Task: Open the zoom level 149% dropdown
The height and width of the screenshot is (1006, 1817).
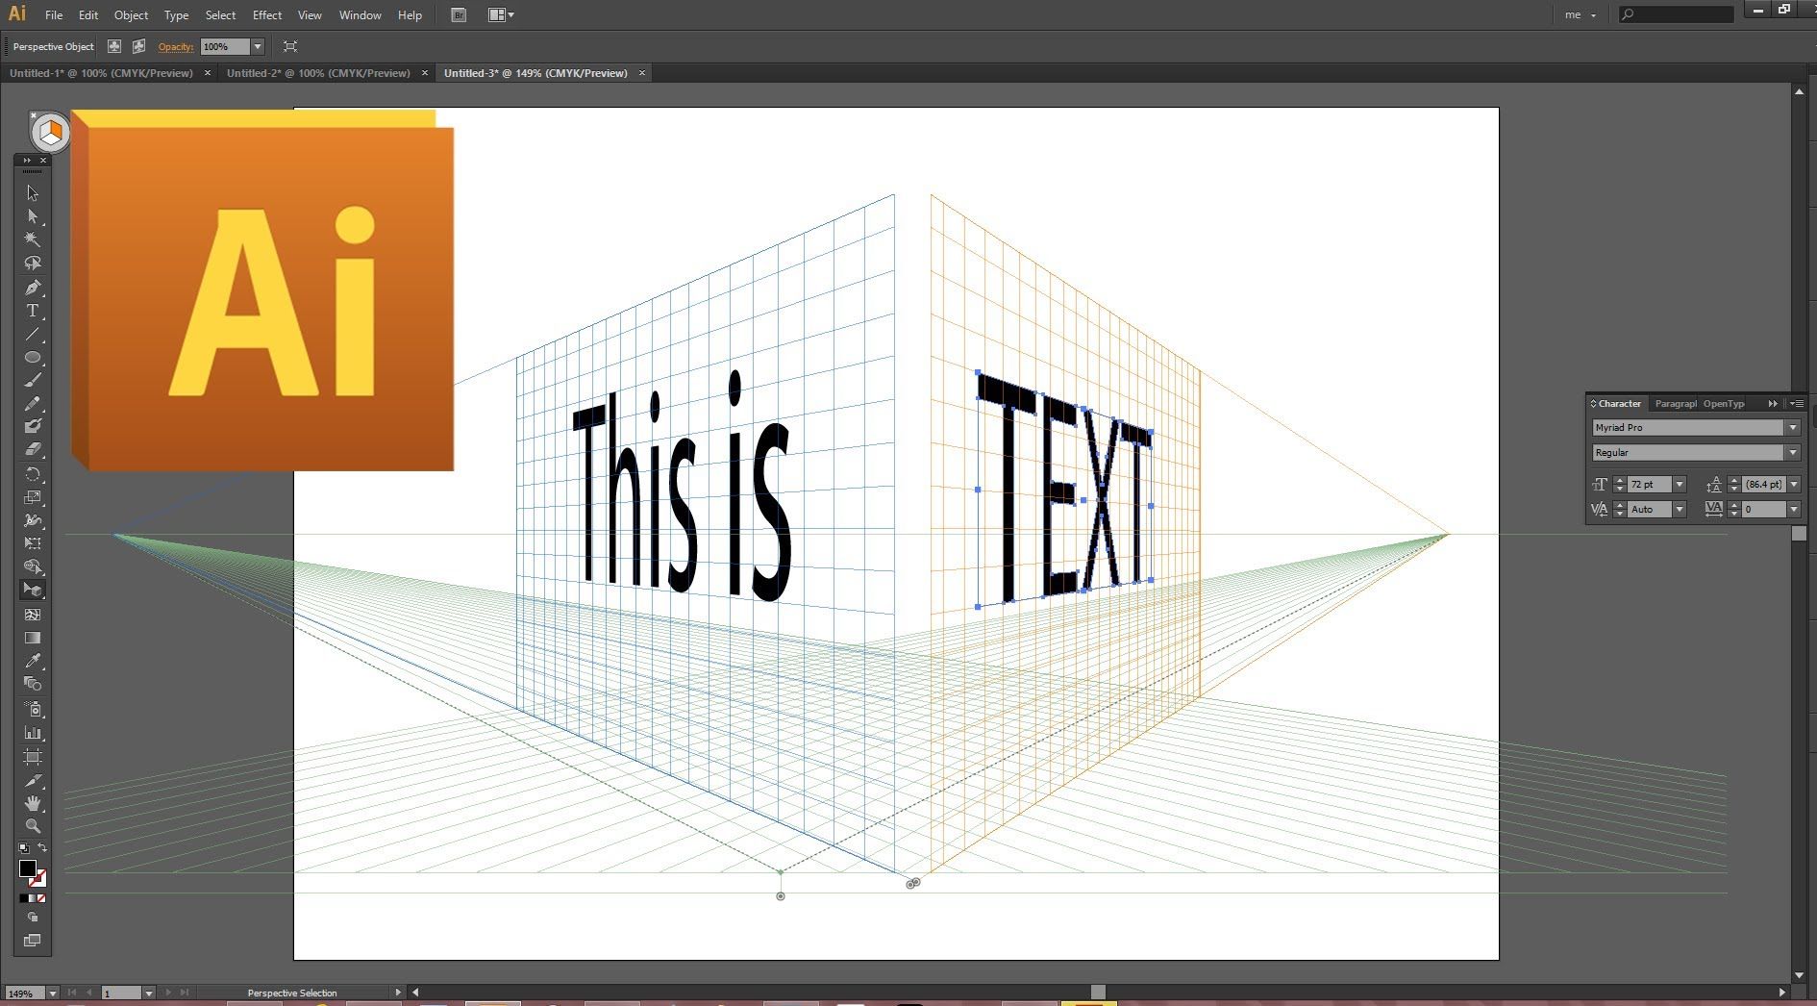Action: click(x=52, y=993)
